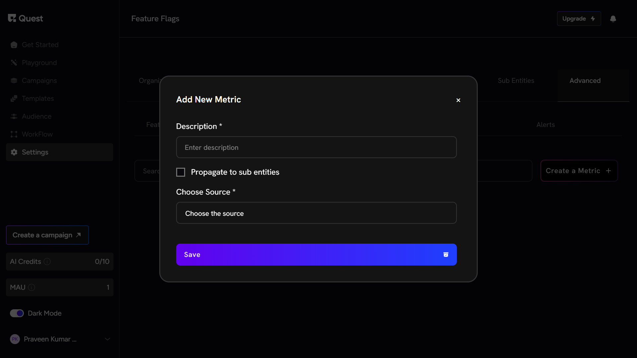Click the Campaigns stack icon in sidebar
This screenshot has width=637, height=358.
(14, 81)
